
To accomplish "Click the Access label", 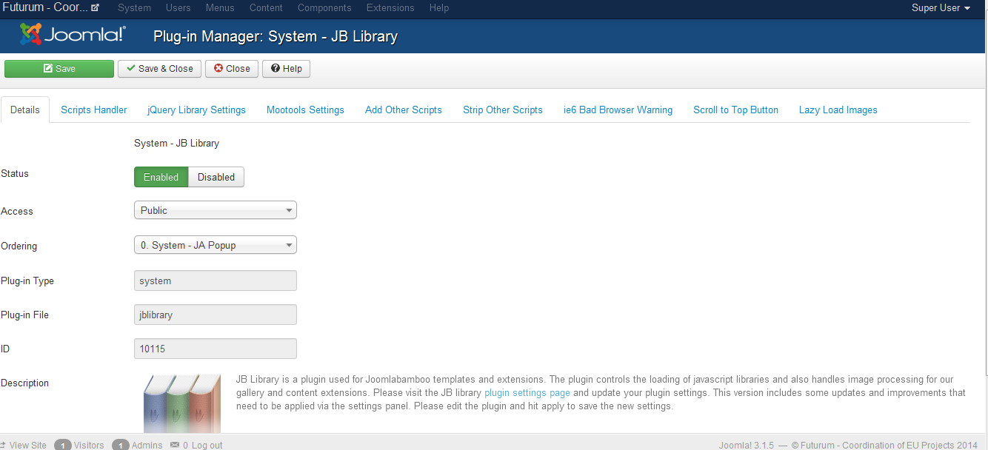I will [17, 211].
